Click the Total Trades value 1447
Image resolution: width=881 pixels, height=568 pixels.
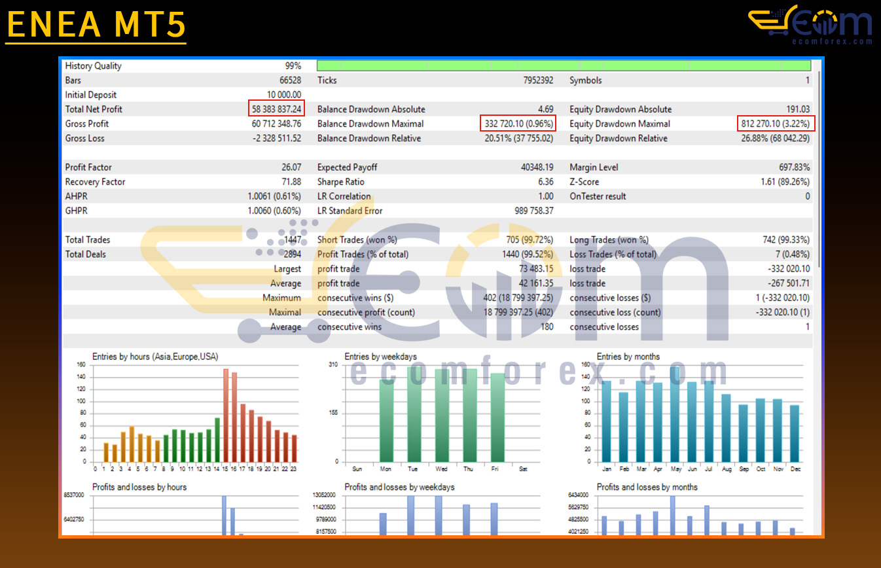coord(293,240)
